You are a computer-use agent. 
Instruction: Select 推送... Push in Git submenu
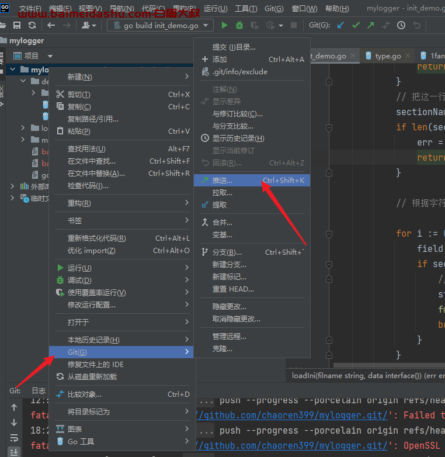(x=252, y=181)
